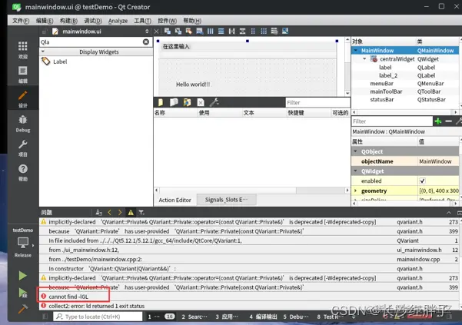Screen dimensions: 462x325
Task: Open the Analyze menu
Action: click(x=118, y=21)
